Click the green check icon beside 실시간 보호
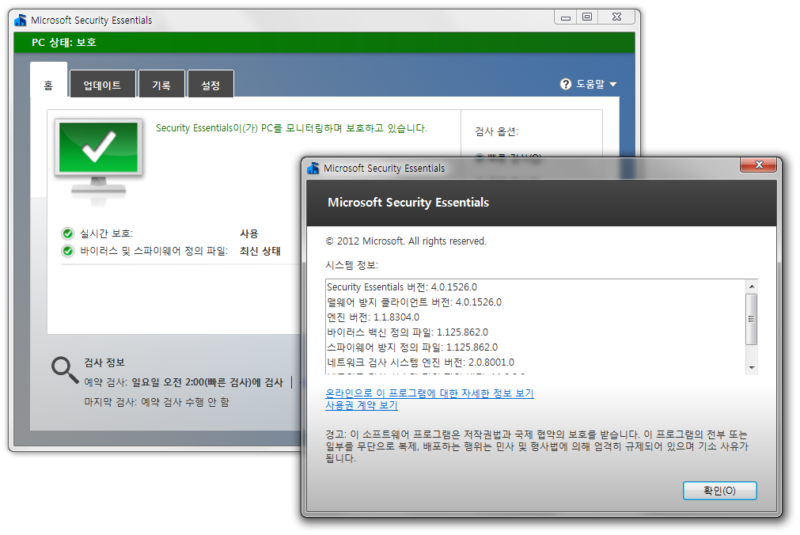 click(68, 233)
